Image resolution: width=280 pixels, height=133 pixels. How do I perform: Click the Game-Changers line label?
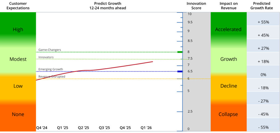pos(49,50)
